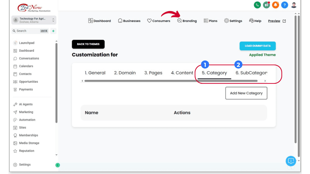Screen dimensions: 310x174
Task: Start a call with the phone icon
Action: click(257, 5)
